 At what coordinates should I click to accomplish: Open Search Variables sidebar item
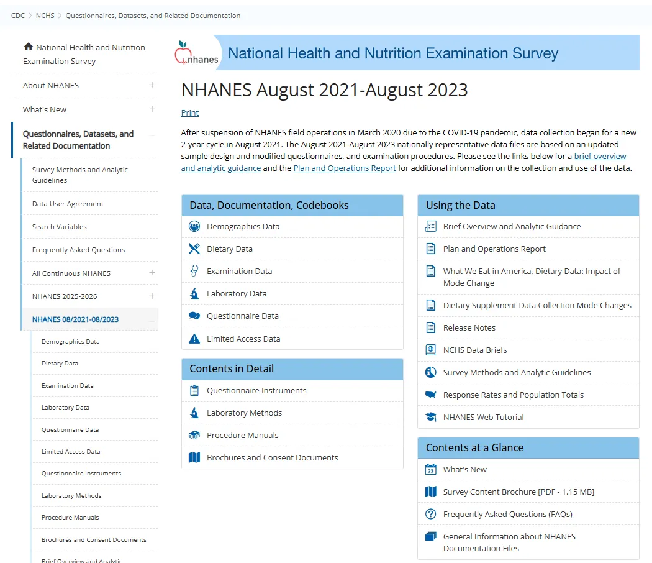coord(60,227)
